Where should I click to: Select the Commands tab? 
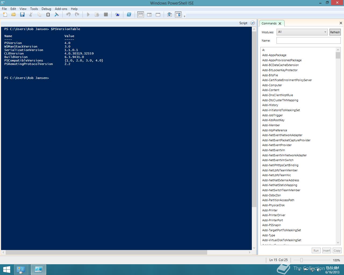click(x=269, y=23)
